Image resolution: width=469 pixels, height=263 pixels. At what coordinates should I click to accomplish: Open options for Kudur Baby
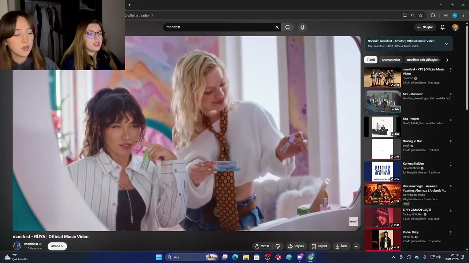[x=451, y=233]
